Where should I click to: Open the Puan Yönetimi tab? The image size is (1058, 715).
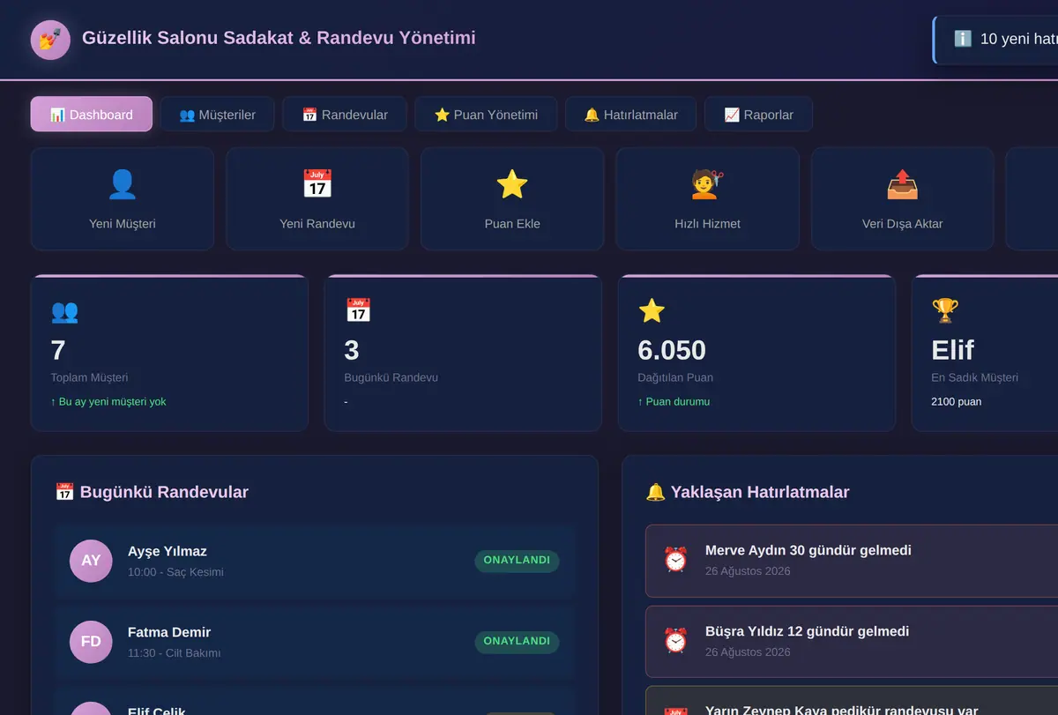pyautogui.click(x=486, y=114)
